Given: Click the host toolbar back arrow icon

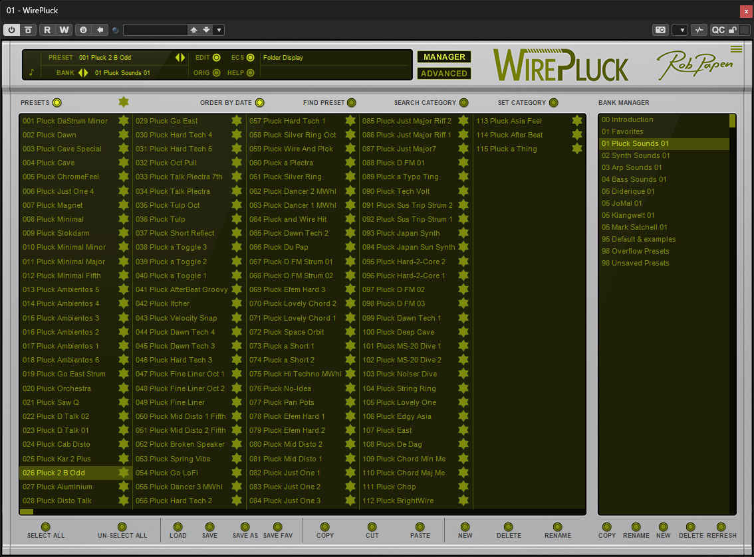Looking at the screenshot, I should (x=100, y=30).
